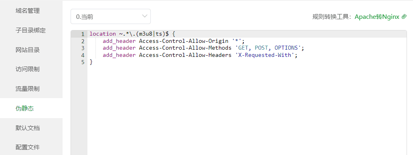Click line number 1 in the editor gutter
Image resolution: width=413 pixels, height=155 pixels.
pyautogui.click(x=83, y=34)
